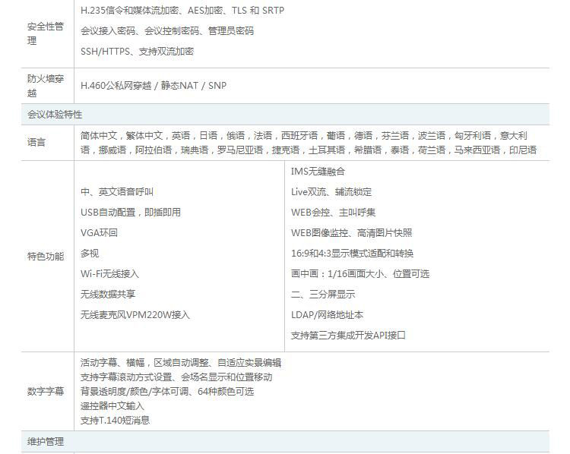Image resolution: width=570 pixels, height=454 pixels.
Task: Click the 安全性管理 row label
Action: (x=46, y=34)
